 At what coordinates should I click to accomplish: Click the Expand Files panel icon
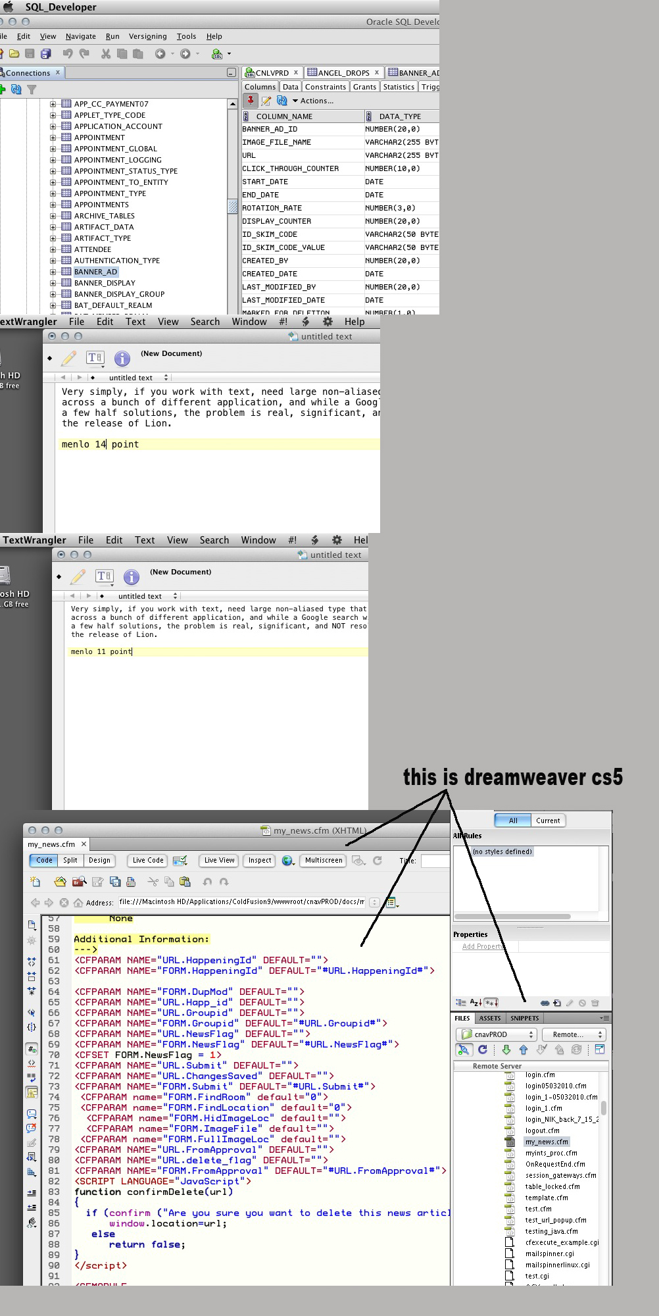tap(599, 1050)
